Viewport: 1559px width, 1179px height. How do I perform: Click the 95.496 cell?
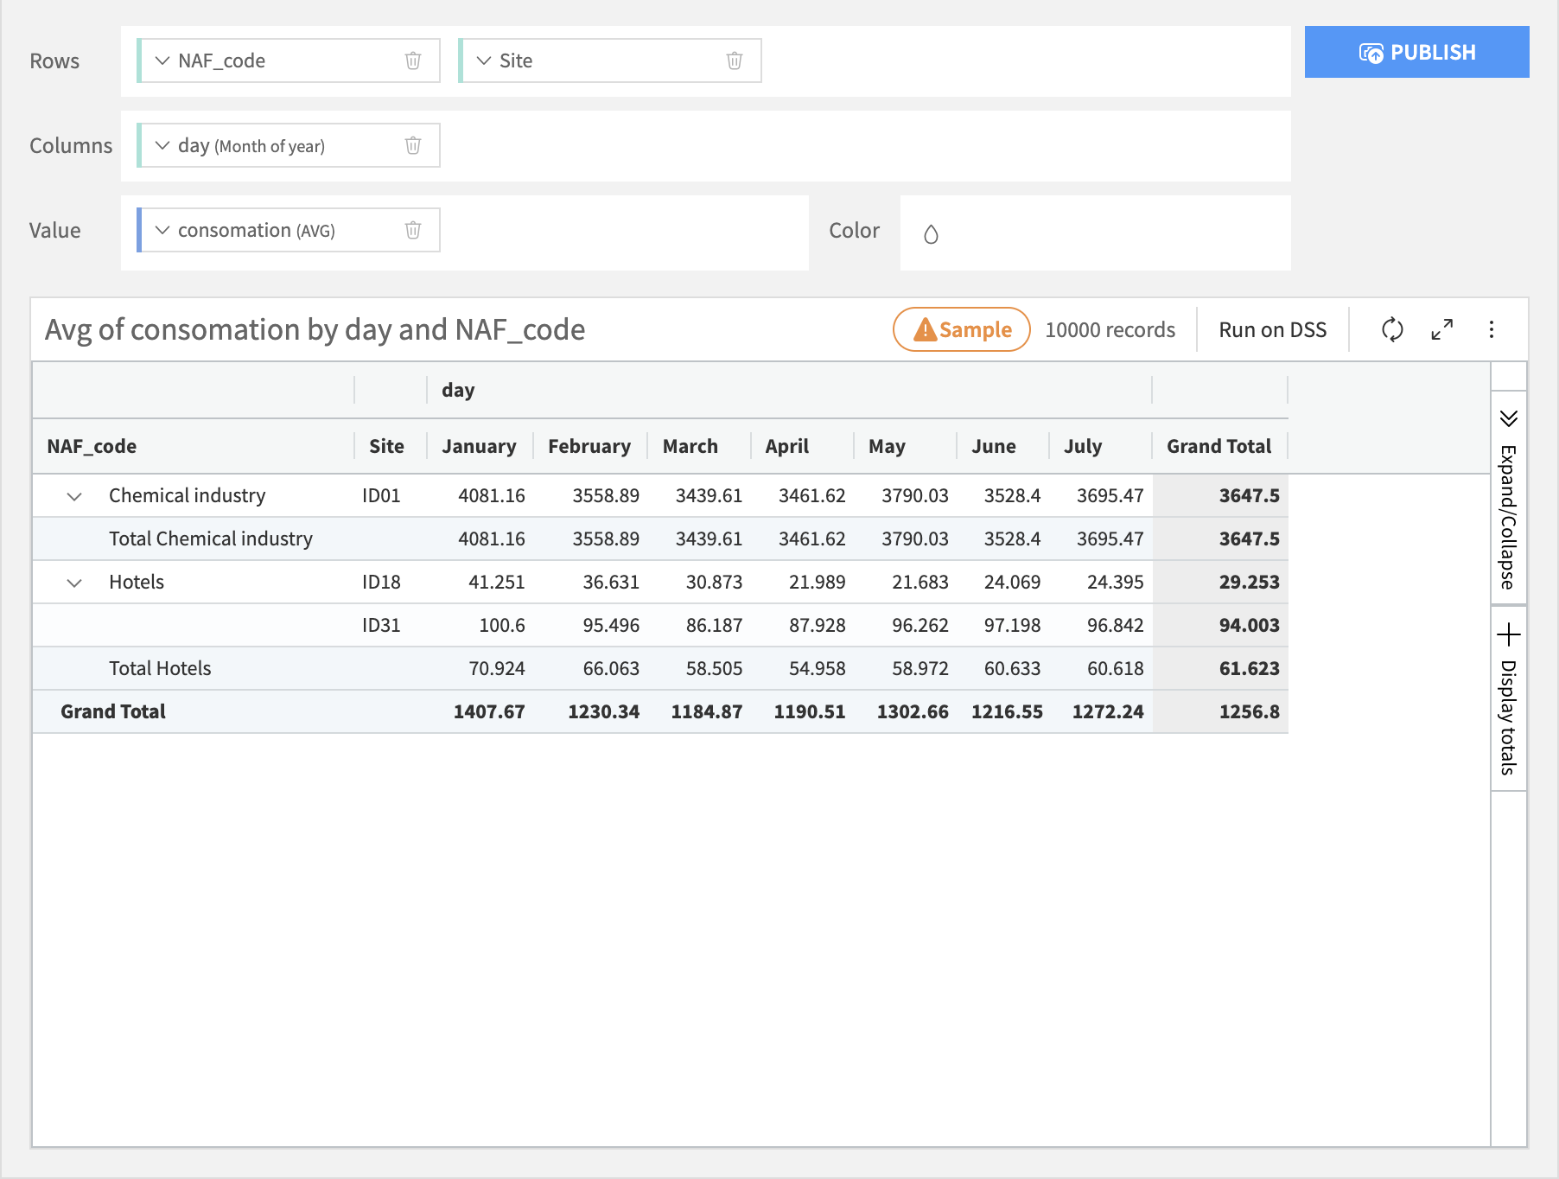611,625
